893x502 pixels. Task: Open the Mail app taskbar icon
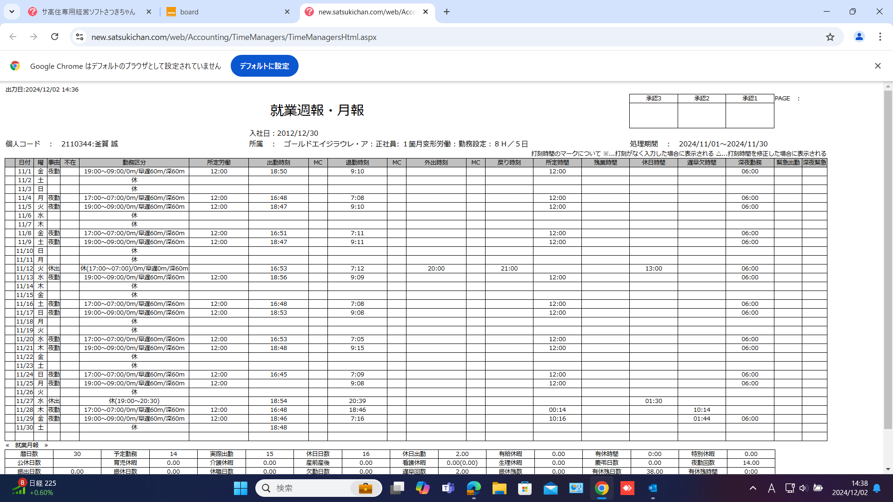coord(551,488)
